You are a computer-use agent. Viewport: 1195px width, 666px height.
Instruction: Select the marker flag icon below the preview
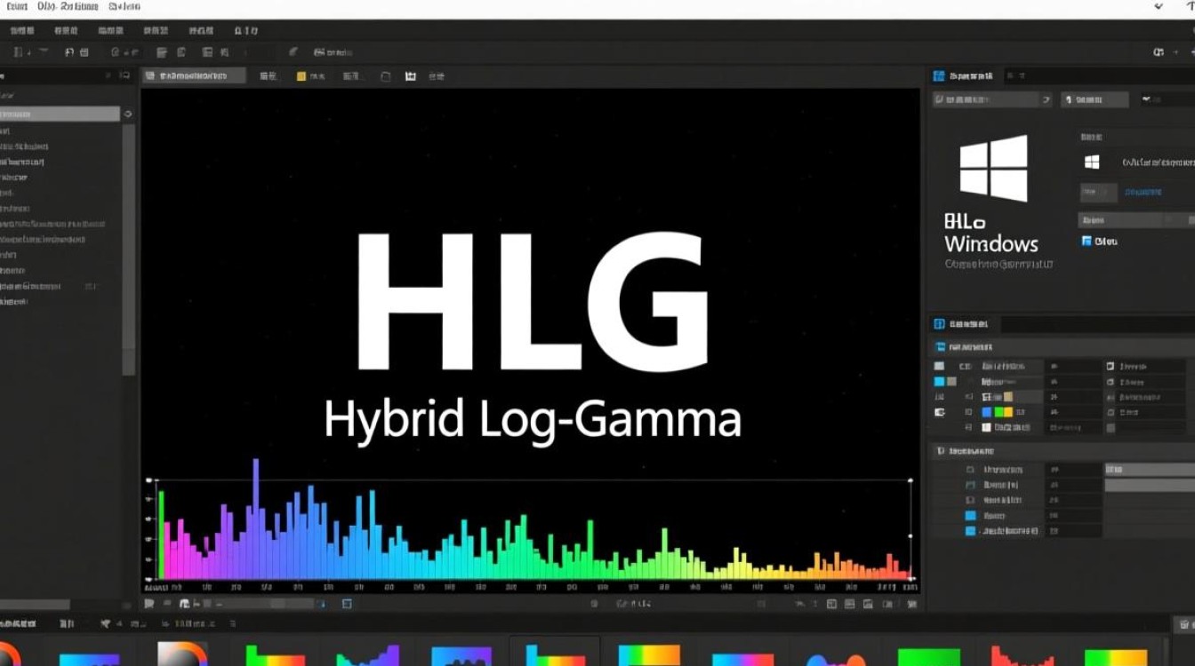pyautogui.click(x=148, y=602)
